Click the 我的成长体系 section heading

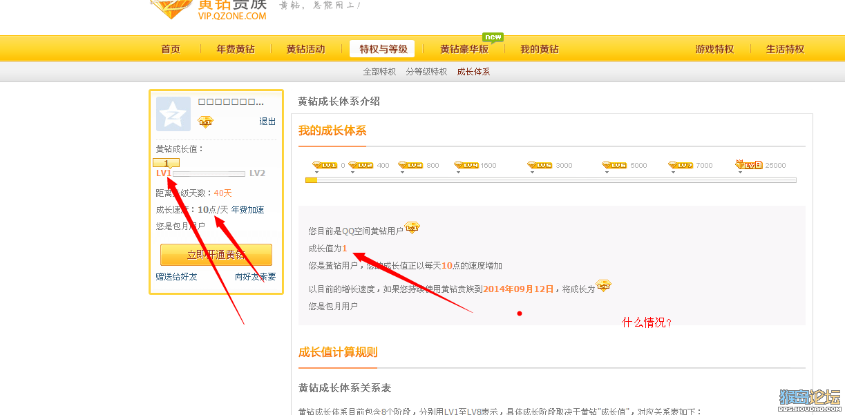(x=332, y=131)
